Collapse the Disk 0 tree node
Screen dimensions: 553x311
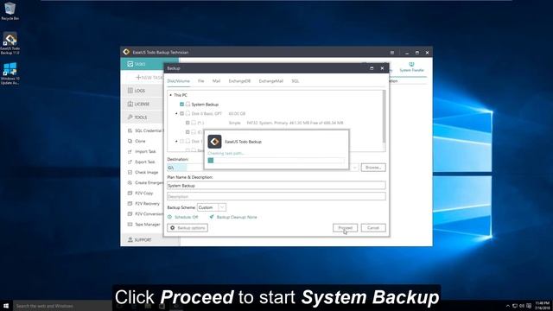[176, 113]
